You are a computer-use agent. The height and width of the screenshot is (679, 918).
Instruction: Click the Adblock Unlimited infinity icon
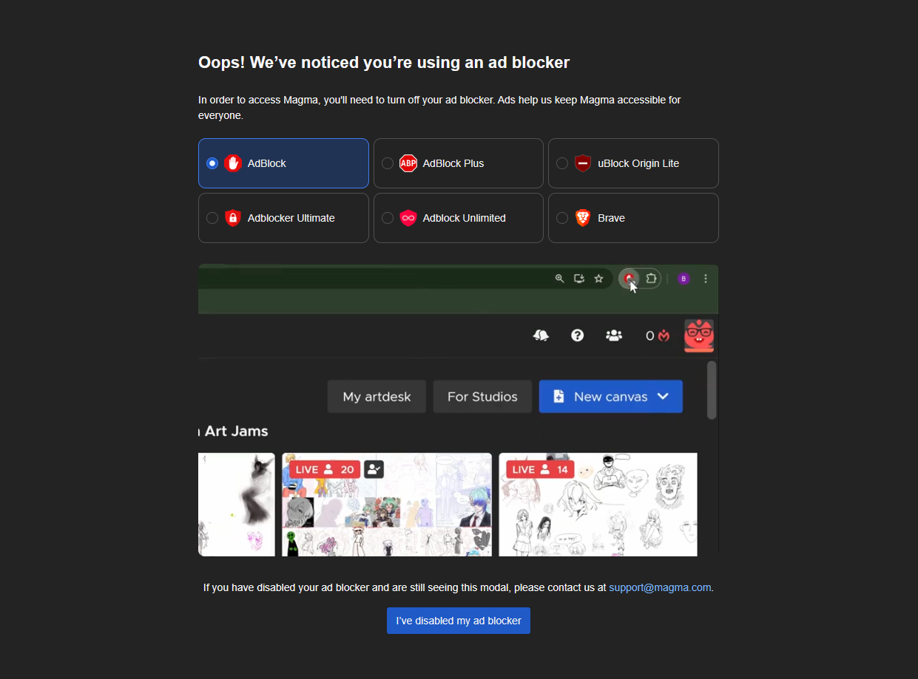coord(408,218)
